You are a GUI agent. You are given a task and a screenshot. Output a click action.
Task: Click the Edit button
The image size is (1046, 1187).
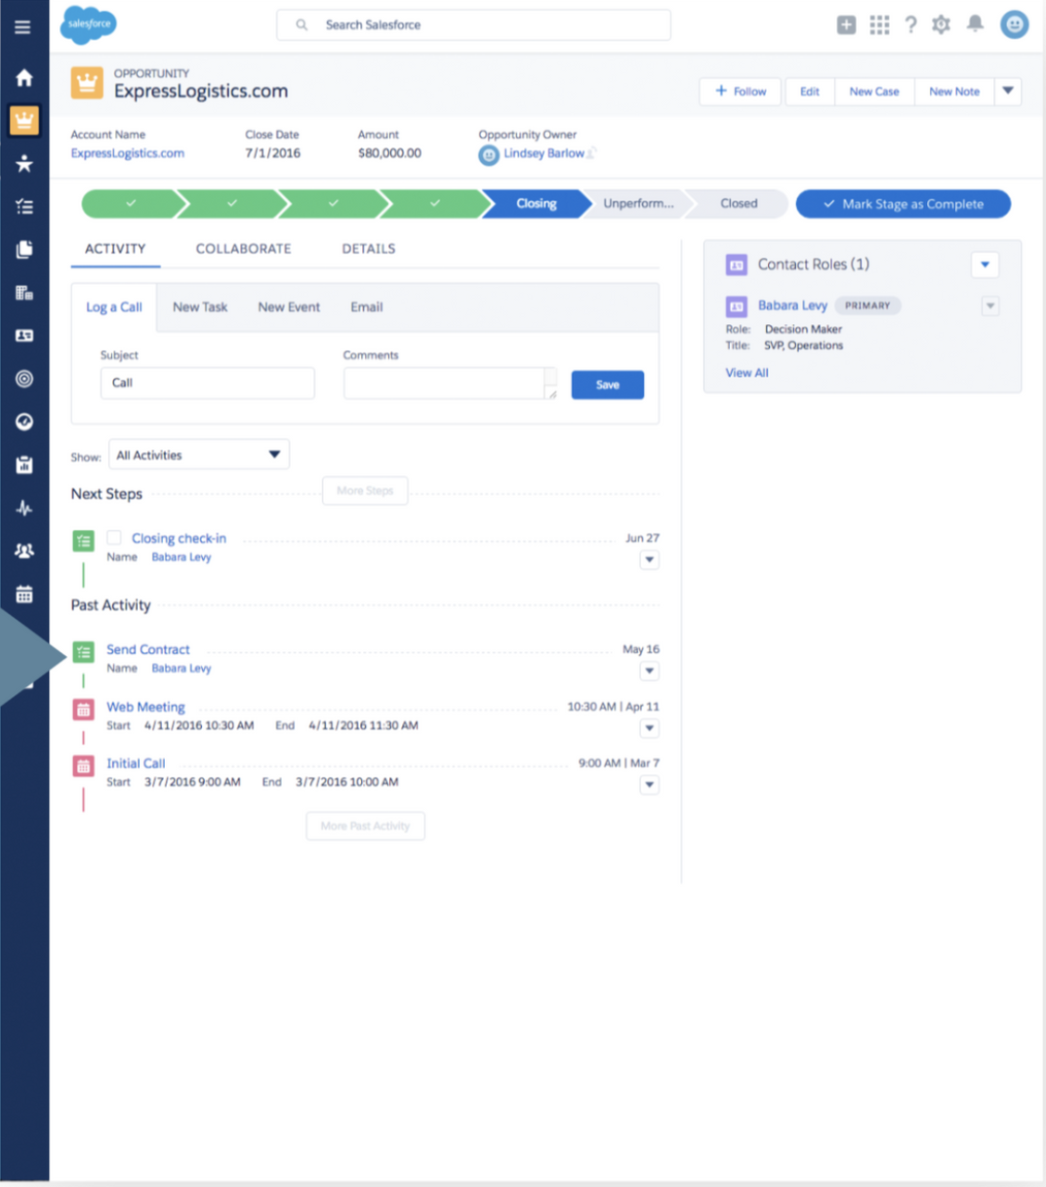[810, 91]
